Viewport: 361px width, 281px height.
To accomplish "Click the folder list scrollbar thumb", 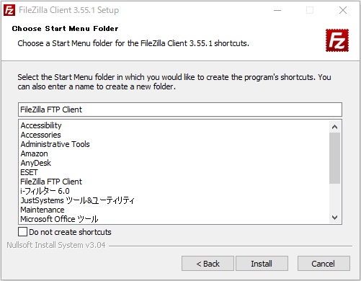I will click(x=334, y=158).
